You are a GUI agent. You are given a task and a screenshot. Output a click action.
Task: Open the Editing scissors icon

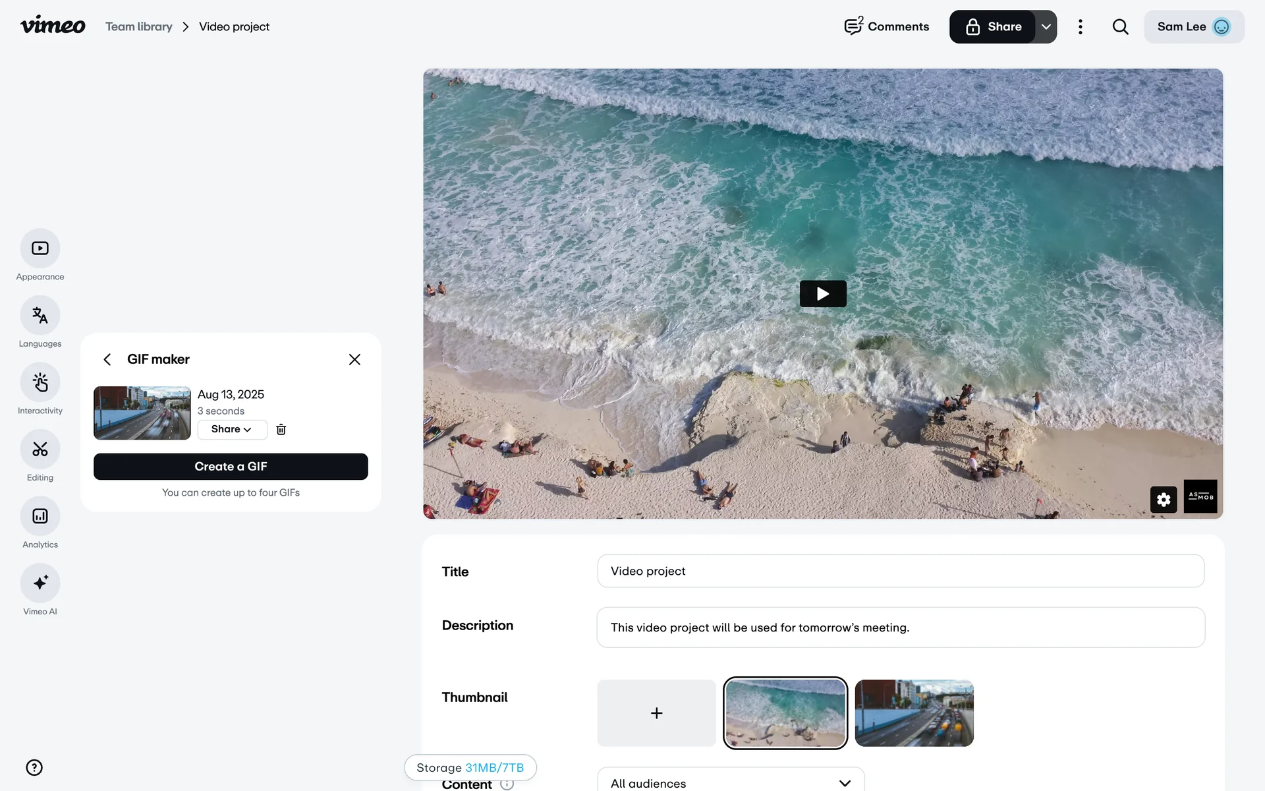pyautogui.click(x=40, y=450)
